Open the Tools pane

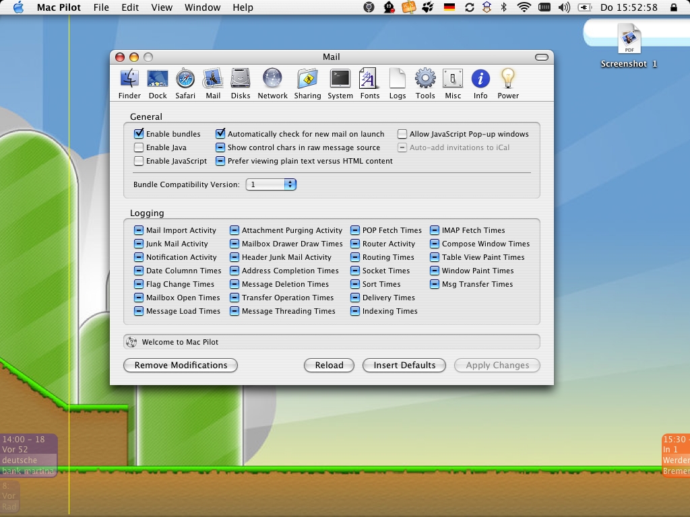pyautogui.click(x=425, y=84)
